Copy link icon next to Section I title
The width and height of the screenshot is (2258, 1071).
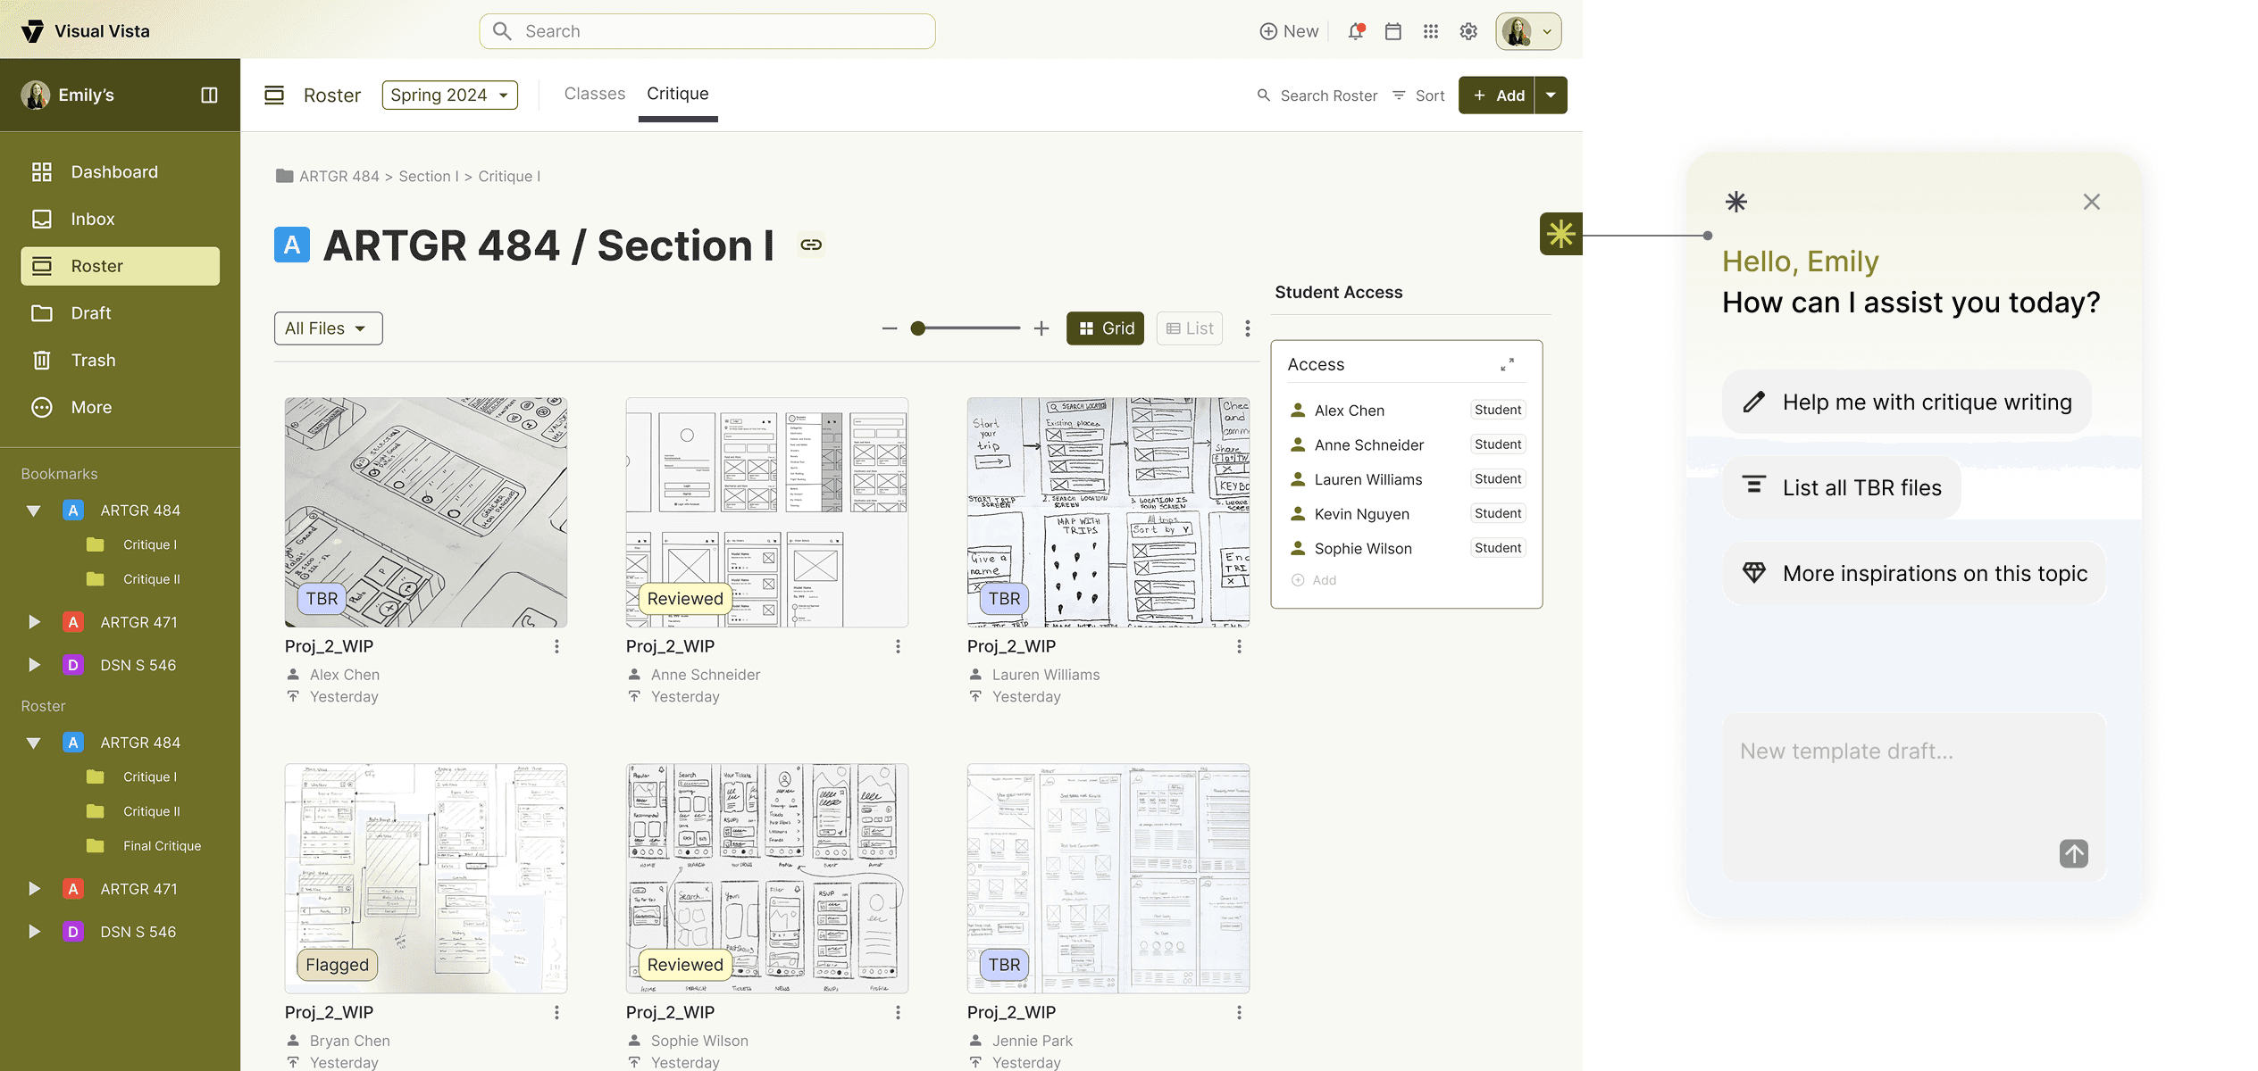(811, 245)
